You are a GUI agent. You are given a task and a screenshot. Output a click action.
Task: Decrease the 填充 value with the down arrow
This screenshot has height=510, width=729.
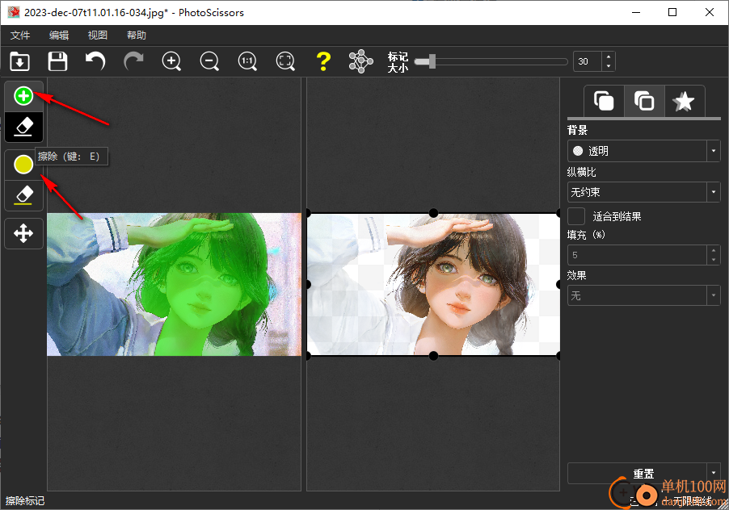714,260
